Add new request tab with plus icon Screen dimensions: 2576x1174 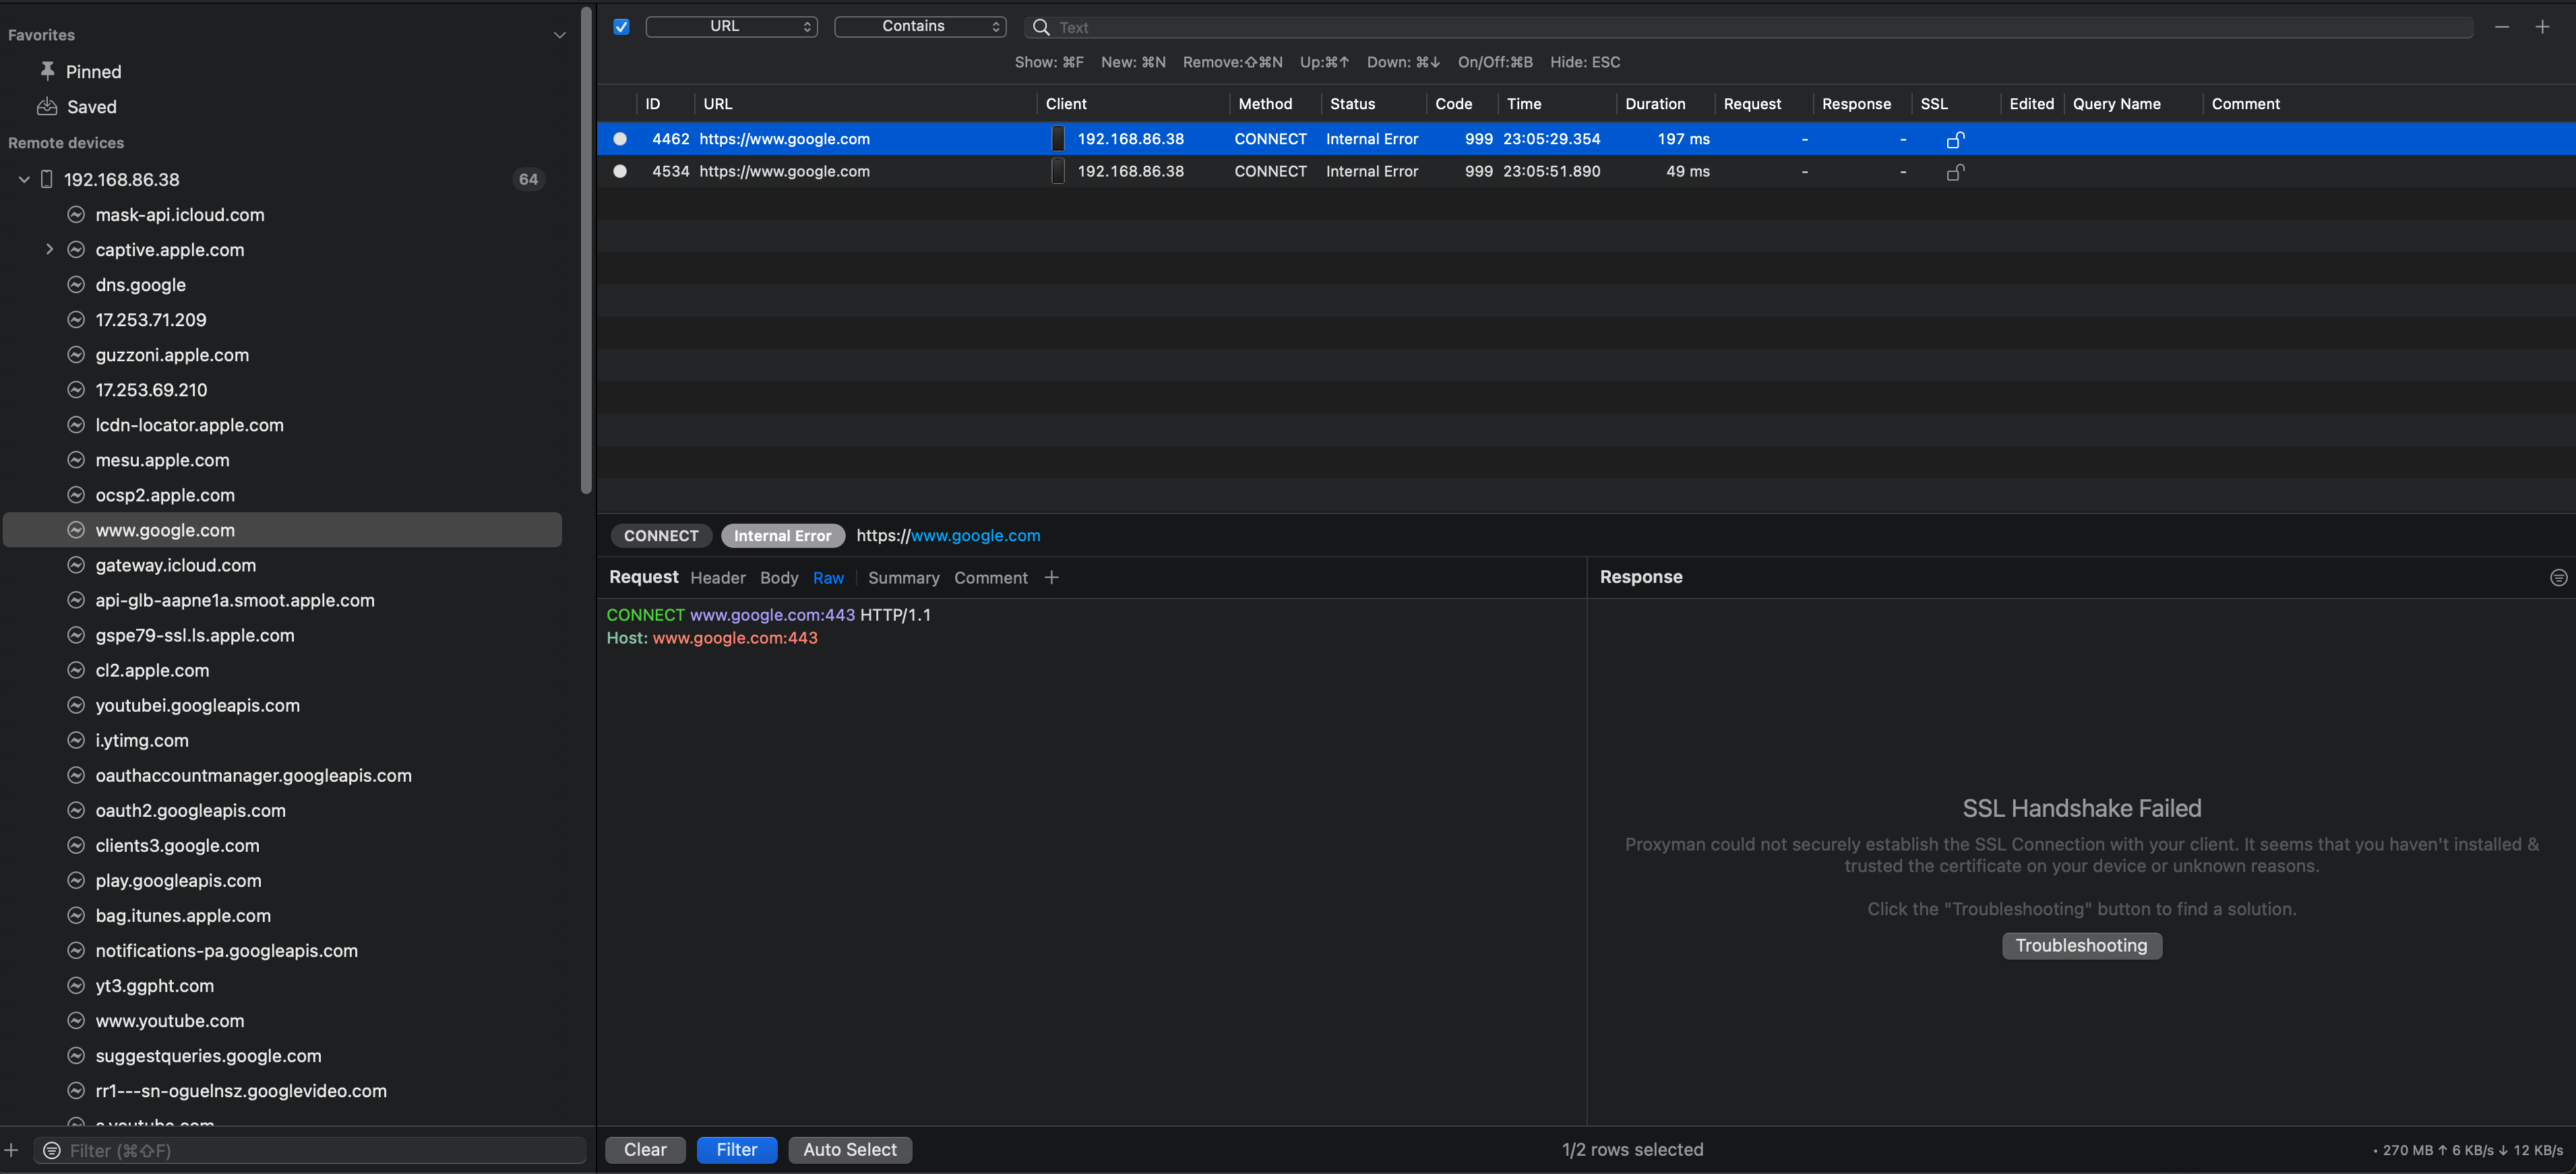[1051, 577]
